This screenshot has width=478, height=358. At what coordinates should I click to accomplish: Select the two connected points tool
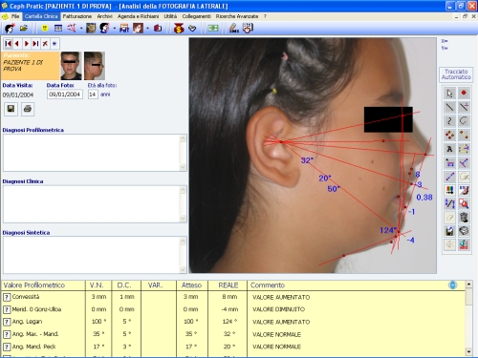[464, 135]
